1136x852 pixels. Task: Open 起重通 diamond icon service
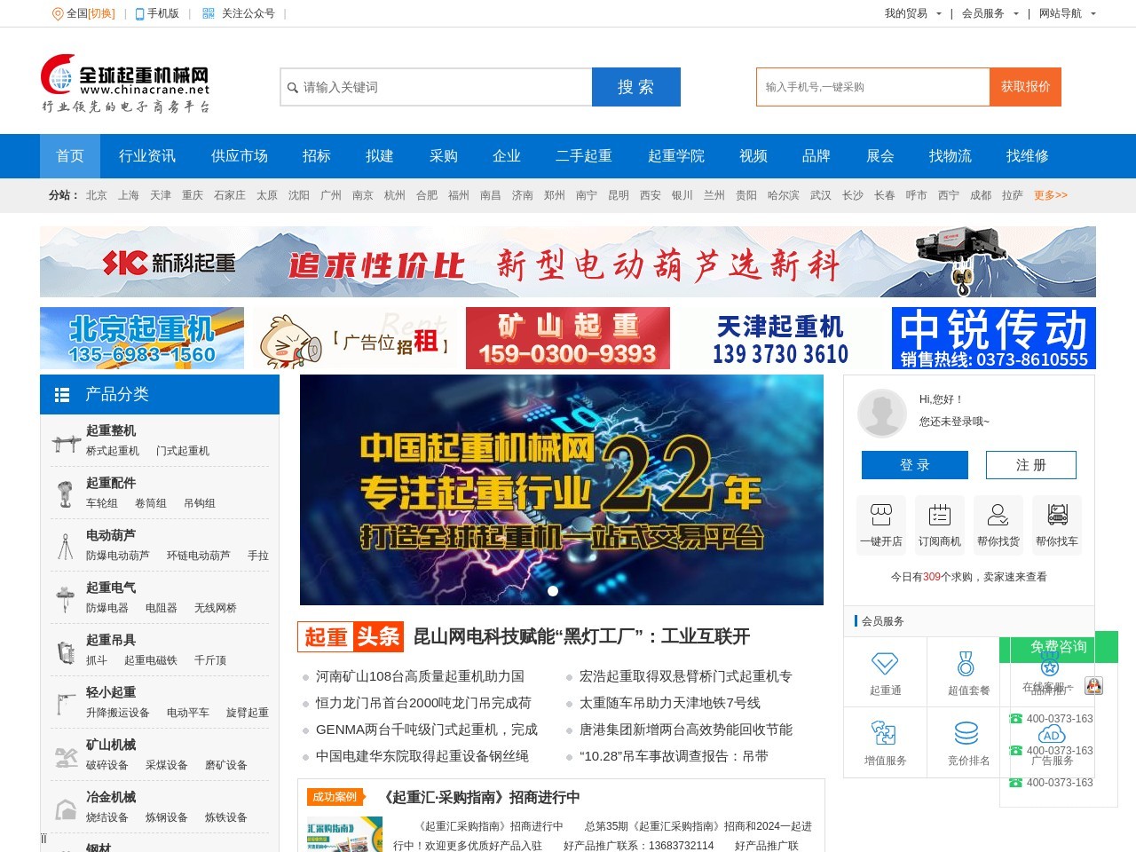pyautogui.click(x=885, y=663)
